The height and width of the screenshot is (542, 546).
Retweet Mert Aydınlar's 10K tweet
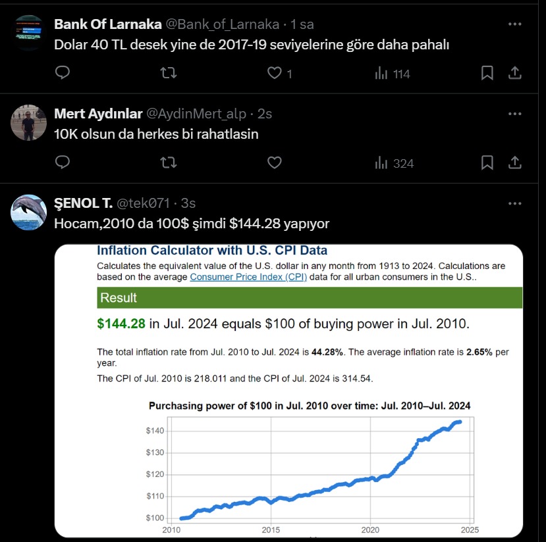[169, 162]
